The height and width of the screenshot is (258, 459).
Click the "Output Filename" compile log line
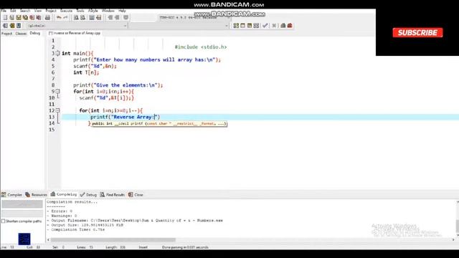135,220
